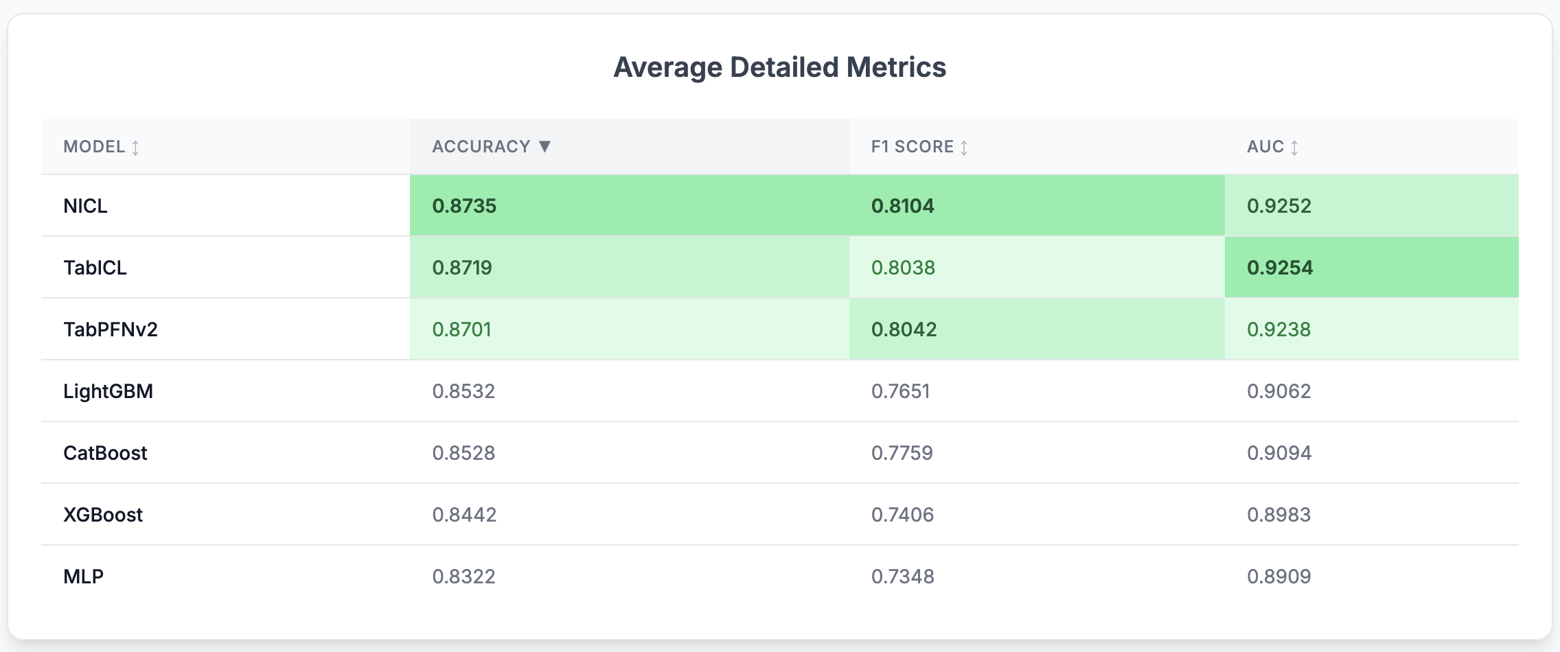This screenshot has width=1560, height=652.
Task: Sort table by the AUC column header
Action: pos(1372,147)
